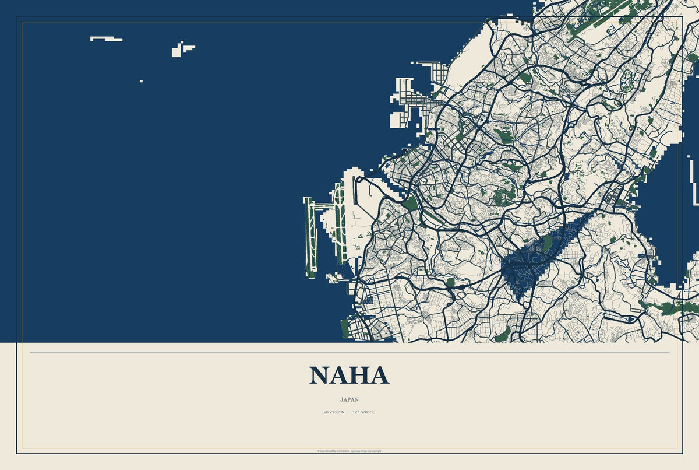Image resolution: width=699 pixels, height=470 pixels.
Task: Click the "© OpenStreetMap contributors" credit
Action: [333, 451]
